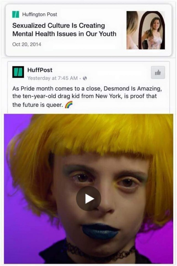The width and height of the screenshot is (177, 266).
Task: Click the globe public privacy icon
Action: click(x=85, y=78)
